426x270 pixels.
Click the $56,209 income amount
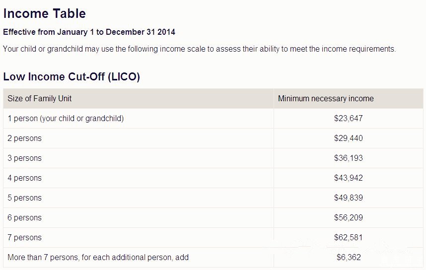(x=349, y=218)
